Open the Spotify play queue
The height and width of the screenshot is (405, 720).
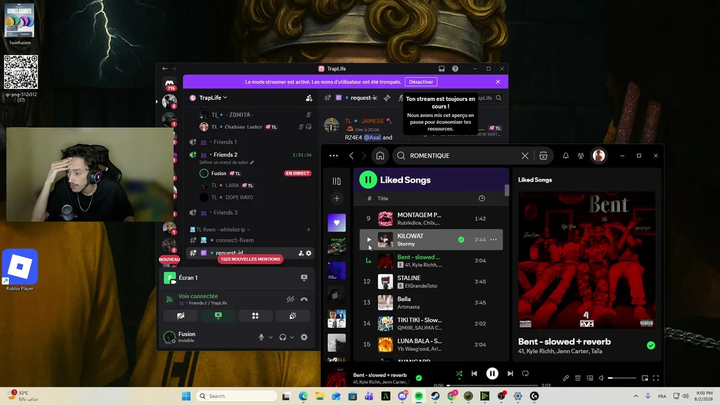578,379
